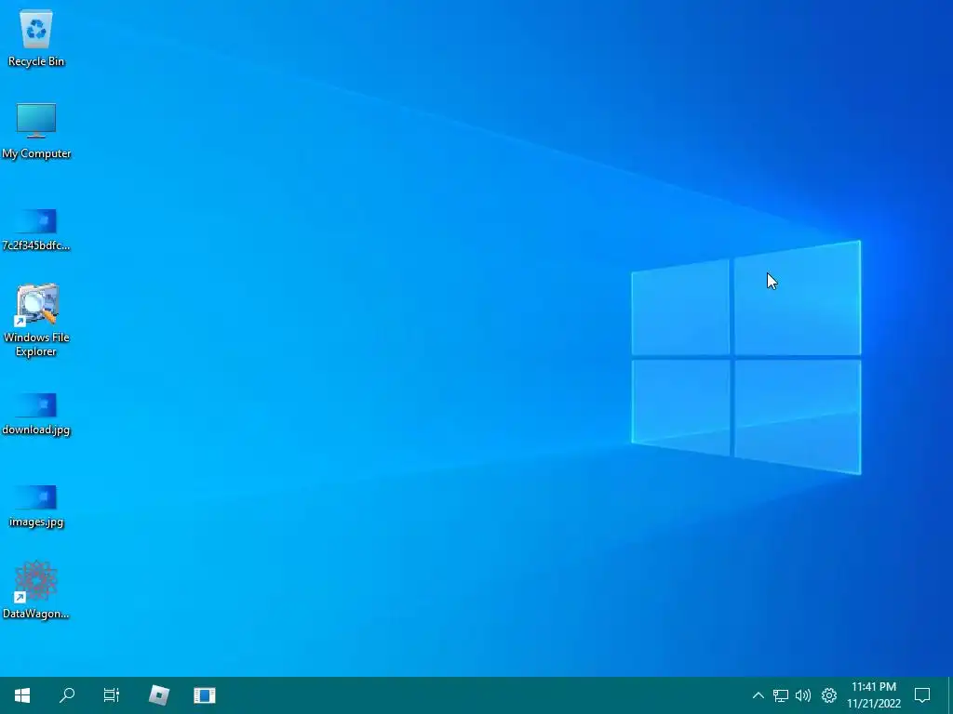
Task: Show hidden system tray icons
Action: click(758, 695)
